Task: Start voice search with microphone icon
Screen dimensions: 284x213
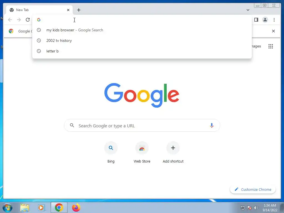Action: click(212, 125)
